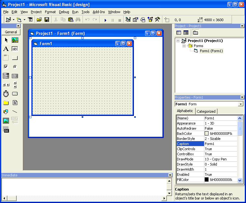Select the FileListBox control tool
246x203 pixels.
pyautogui.click(x=15, y=103)
